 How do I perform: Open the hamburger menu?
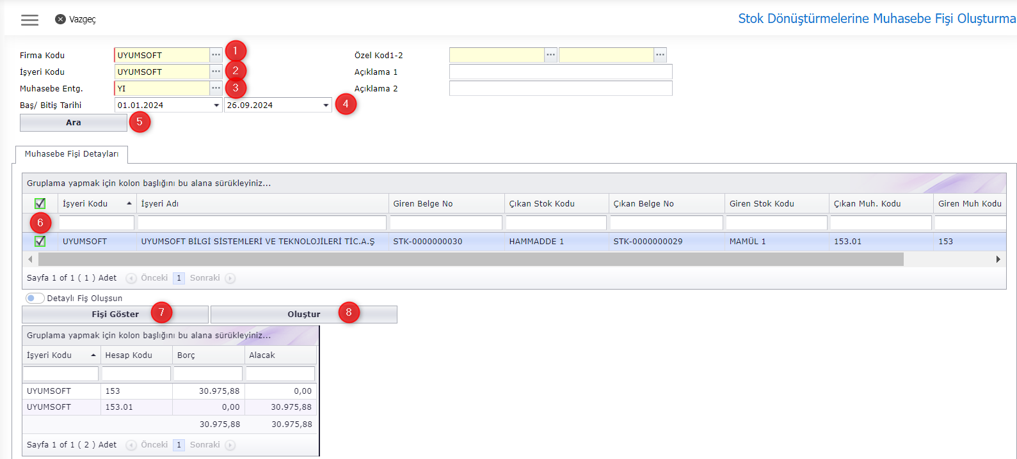click(29, 20)
